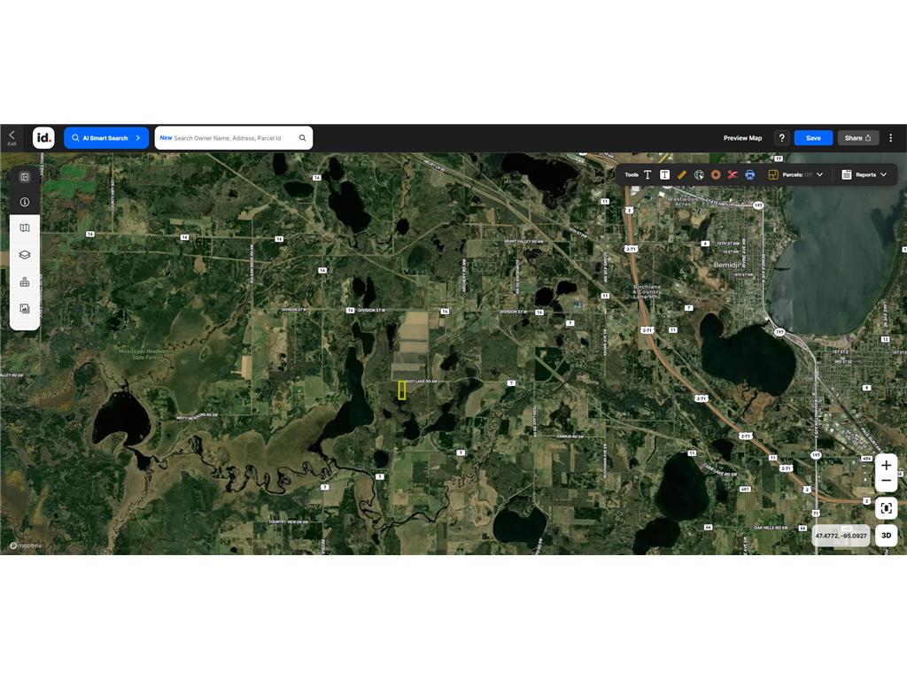
Task: Toggle the sidebar panel icon
Action: tap(25, 177)
